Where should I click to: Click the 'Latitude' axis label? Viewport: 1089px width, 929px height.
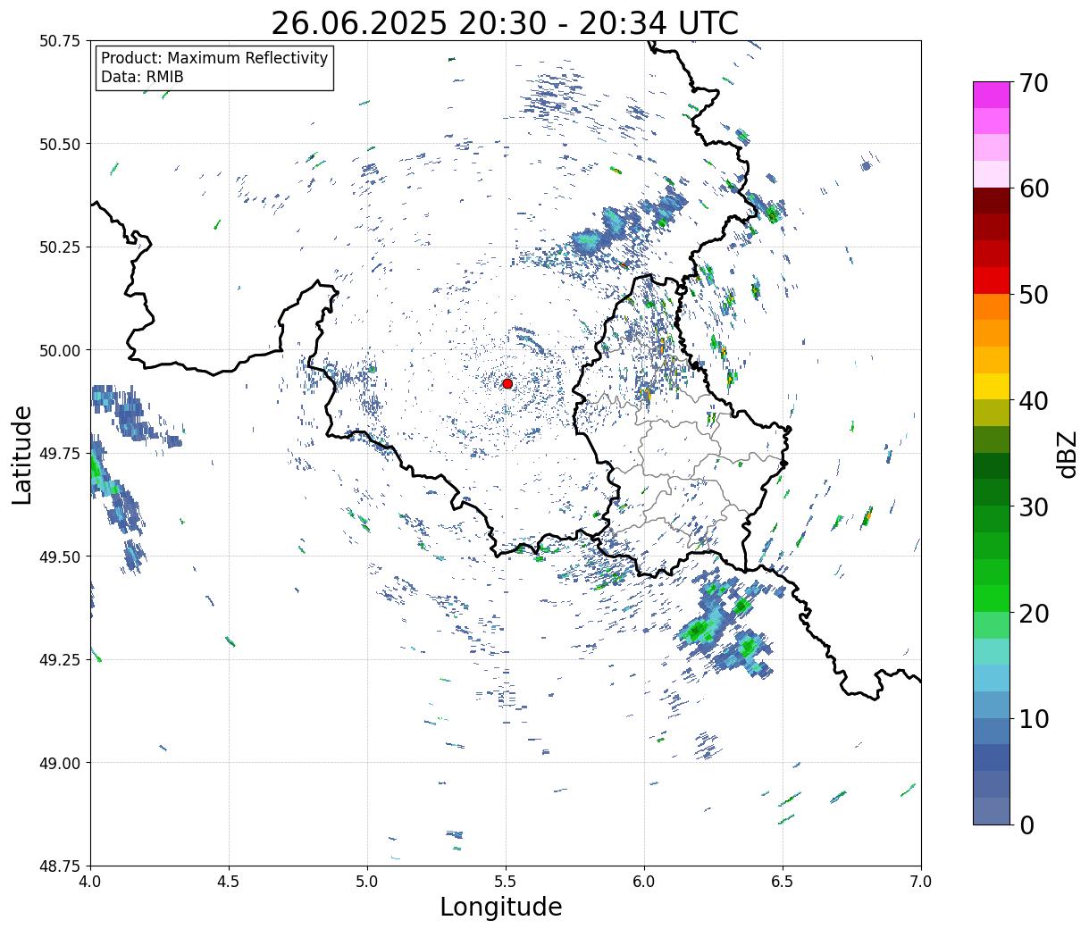click(22, 455)
